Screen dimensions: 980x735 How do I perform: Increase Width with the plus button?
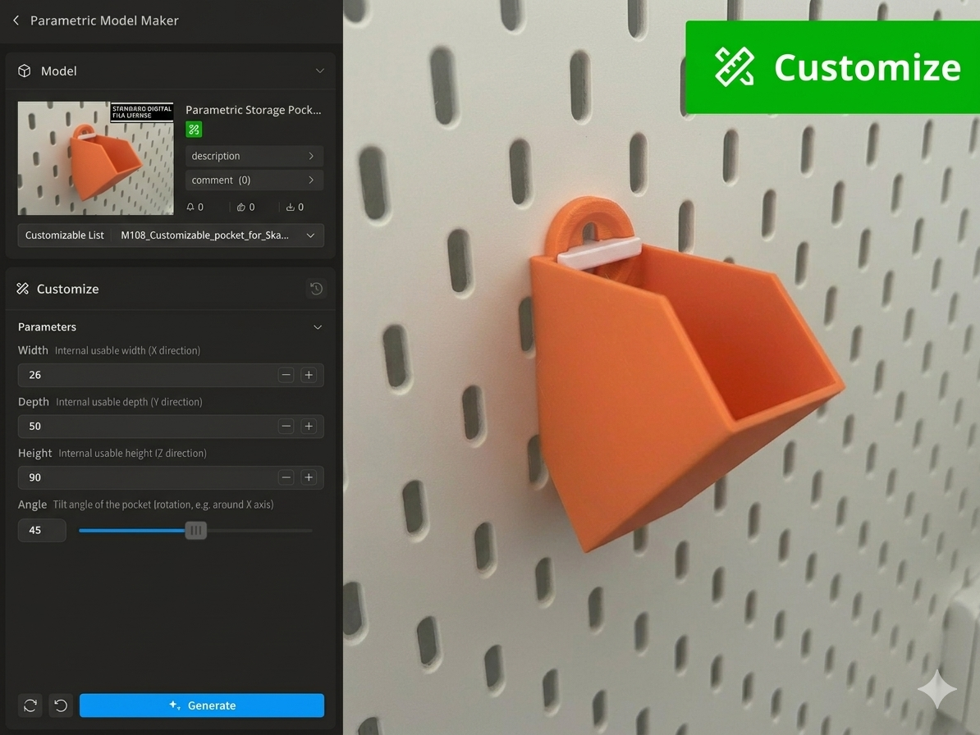click(x=309, y=375)
